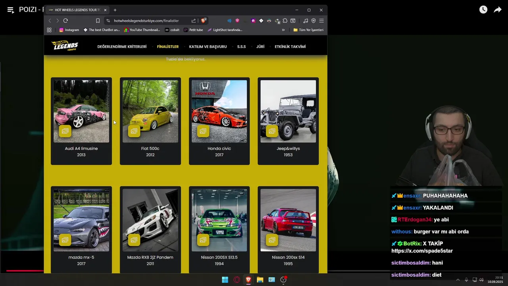508x286 pixels.
Task: Close the HOT WHEELS LEGENDS TOUR tab
Action: point(105,10)
